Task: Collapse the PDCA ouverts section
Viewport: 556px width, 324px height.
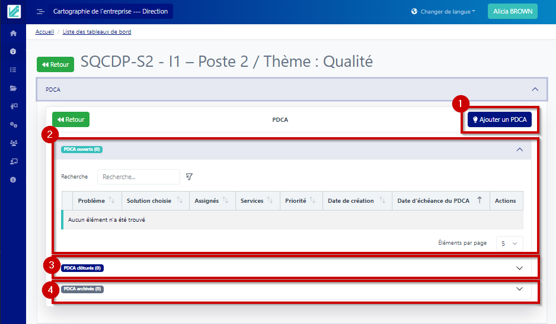Action: click(520, 150)
